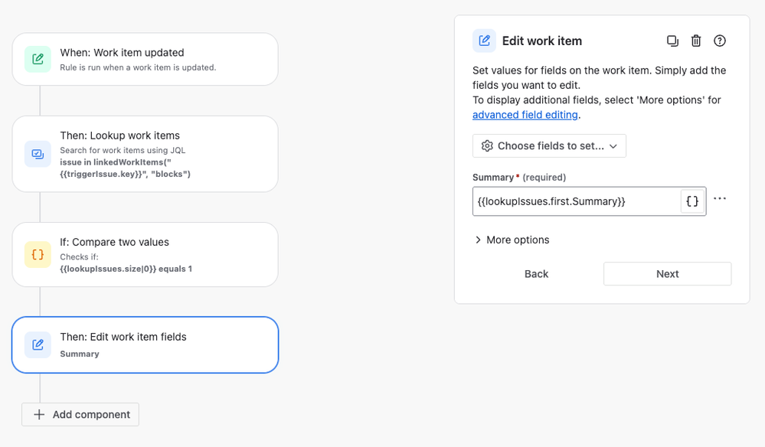Click the yellow Compare two values icon
The height and width of the screenshot is (447, 765).
click(38, 254)
